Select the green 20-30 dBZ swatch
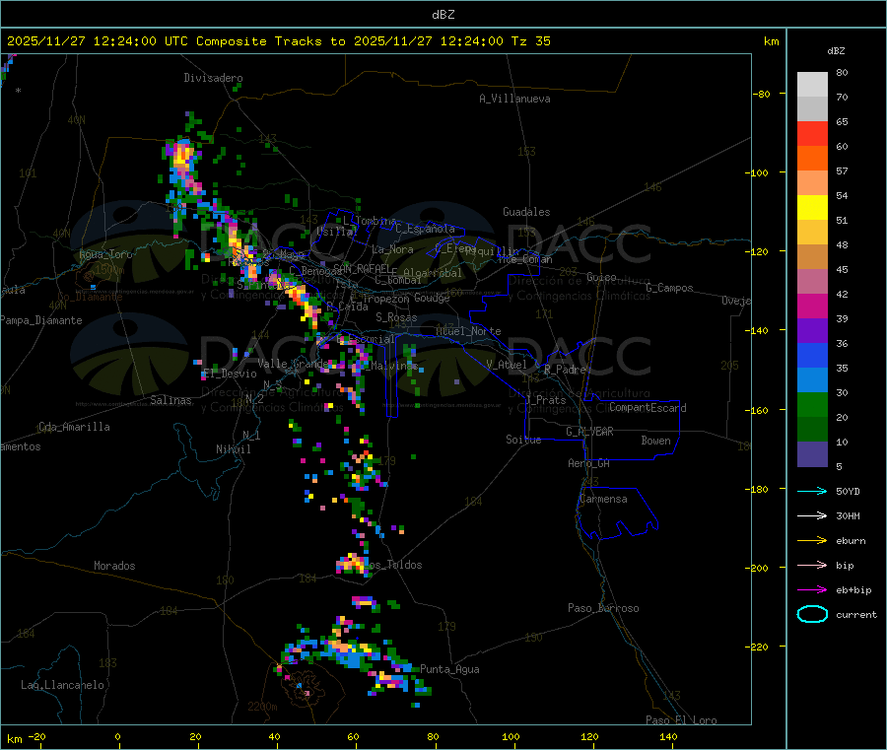 tap(812, 404)
